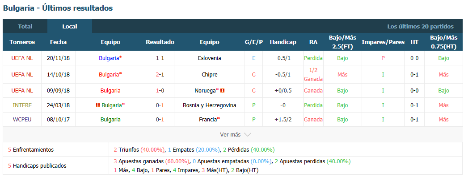Click the INTERF tournament label
Viewport: 464px width, 177px height.
pos(22,105)
